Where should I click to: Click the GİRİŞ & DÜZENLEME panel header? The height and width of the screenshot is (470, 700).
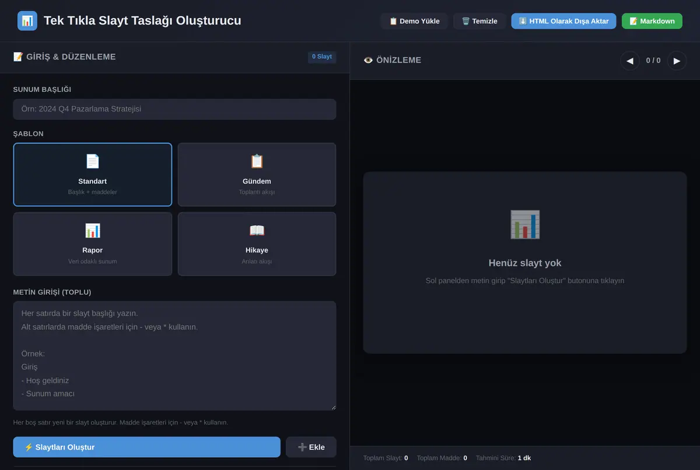coord(64,57)
